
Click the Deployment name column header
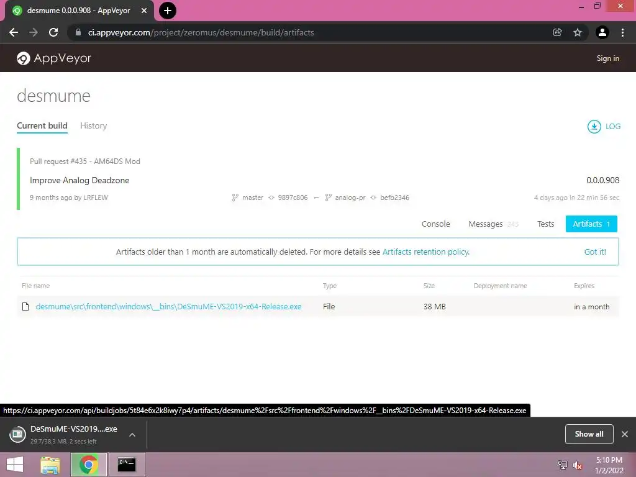(x=500, y=286)
